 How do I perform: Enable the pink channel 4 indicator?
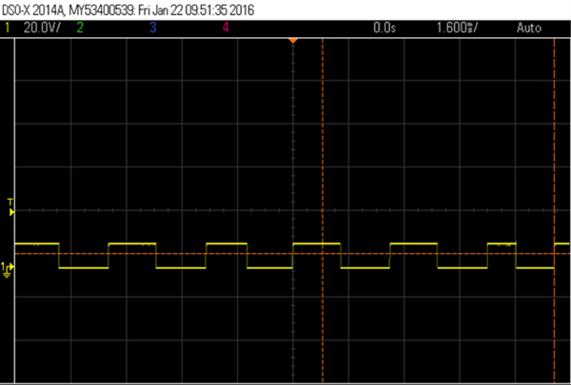coord(226,29)
